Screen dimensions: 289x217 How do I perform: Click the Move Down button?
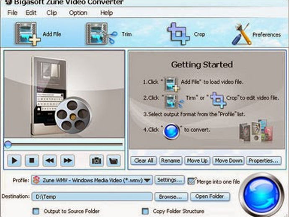click(x=229, y=160)
